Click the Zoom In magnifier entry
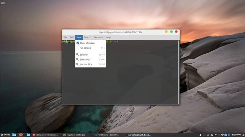245x137 pixels. 90,55
